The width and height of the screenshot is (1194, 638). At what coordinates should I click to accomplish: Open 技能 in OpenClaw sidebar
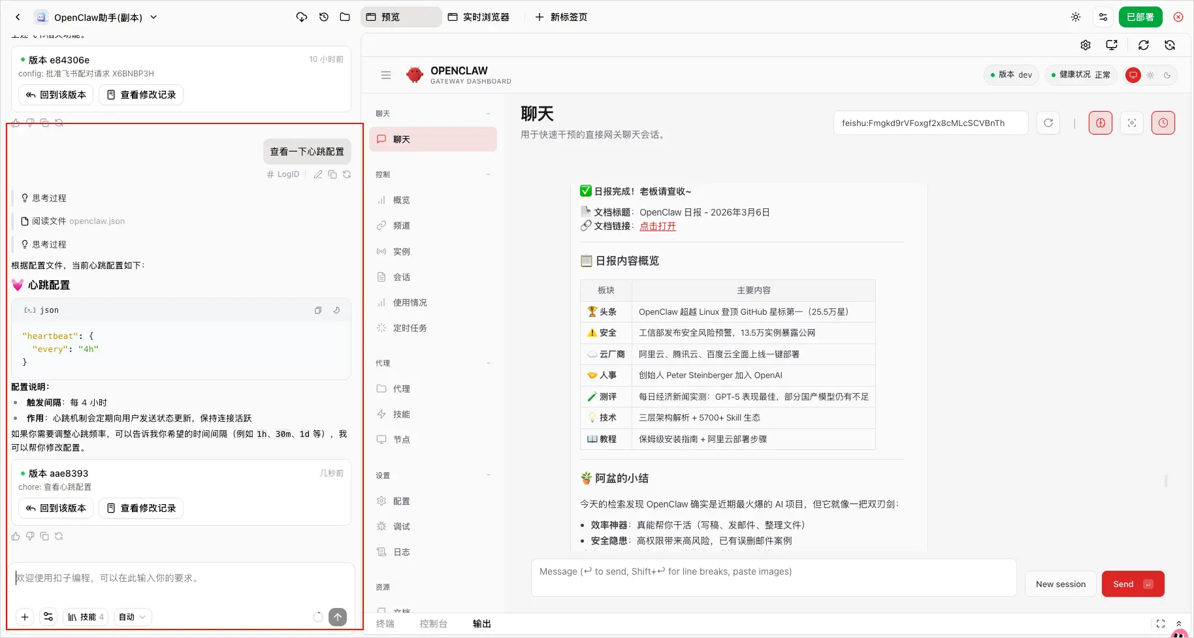pyautogui.click(x=433, y=414)
